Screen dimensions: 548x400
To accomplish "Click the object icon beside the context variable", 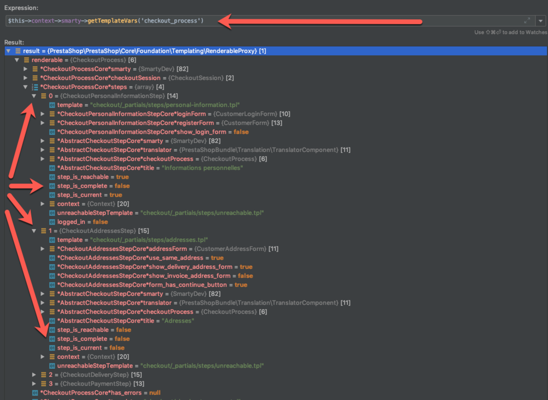I will 52,203.
